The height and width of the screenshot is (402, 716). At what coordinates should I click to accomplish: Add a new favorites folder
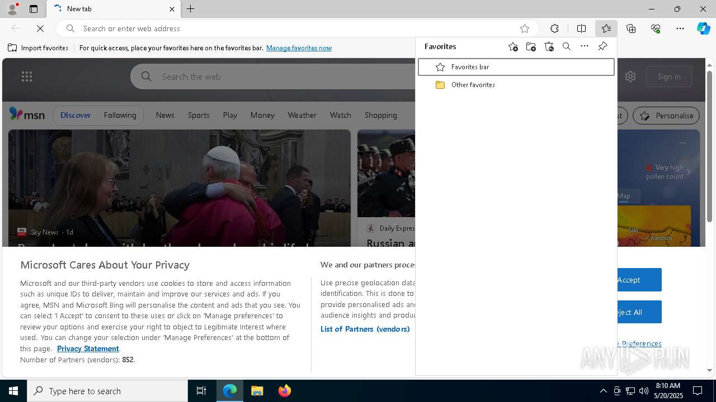(x=531, y=47)
